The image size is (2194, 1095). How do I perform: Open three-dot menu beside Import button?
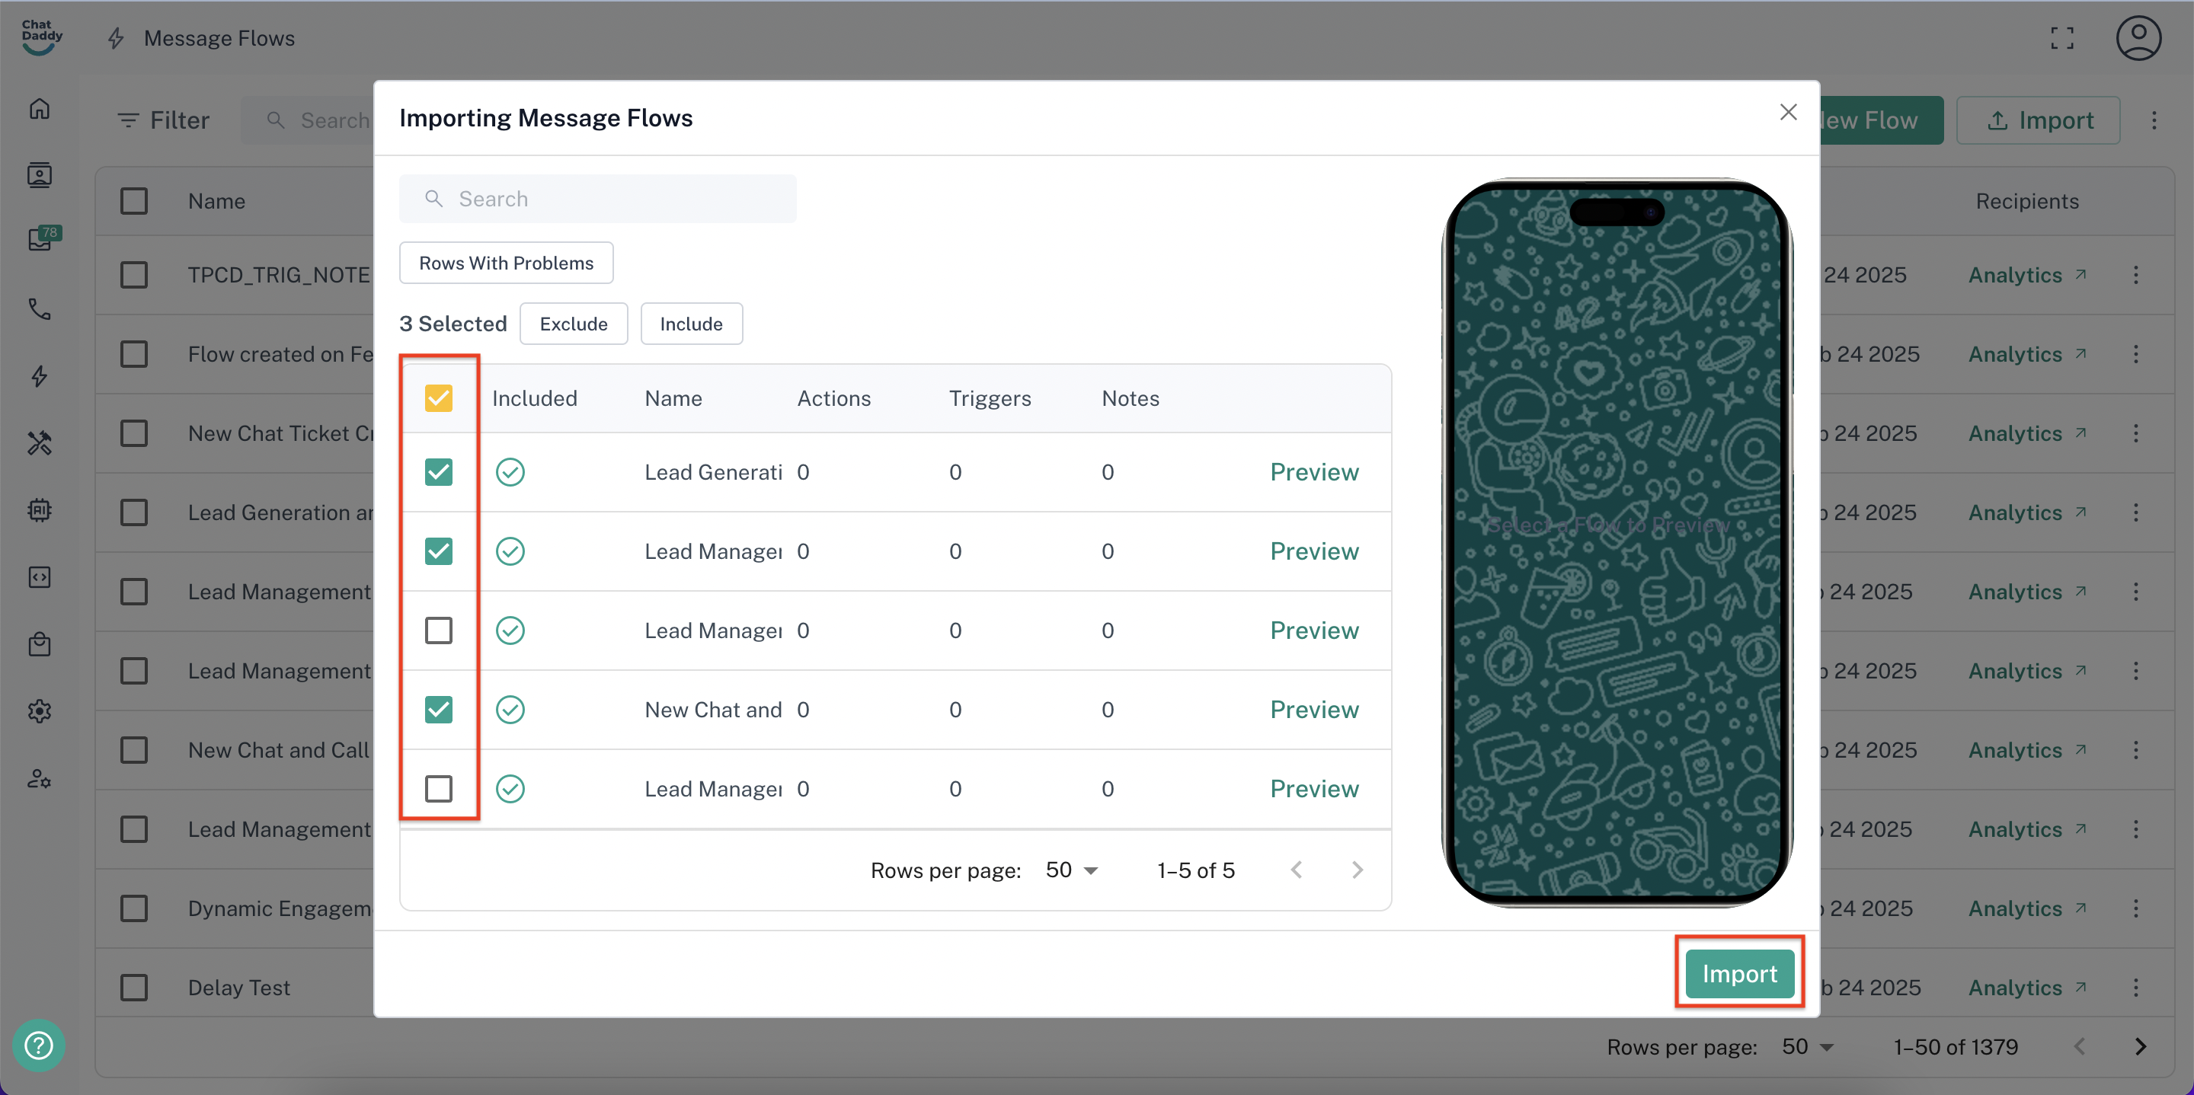pyautogui.click(x=2154, y=120)
